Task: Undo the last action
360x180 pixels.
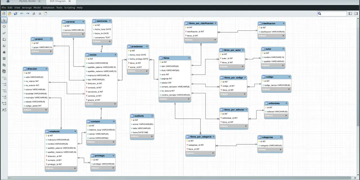Action: pos(22,13)
